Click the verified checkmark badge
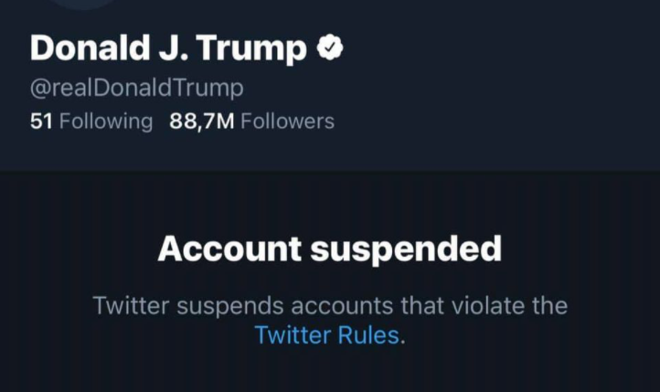Image resolution: width=660 pixels, height=392 pixels. (x=329, y=49)
